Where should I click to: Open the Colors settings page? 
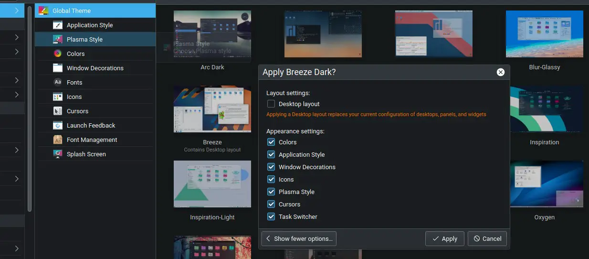95,54
